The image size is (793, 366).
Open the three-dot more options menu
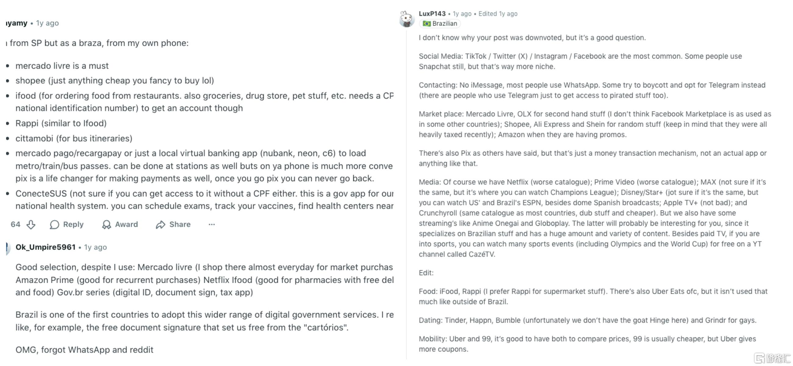[x=211, y=225]
